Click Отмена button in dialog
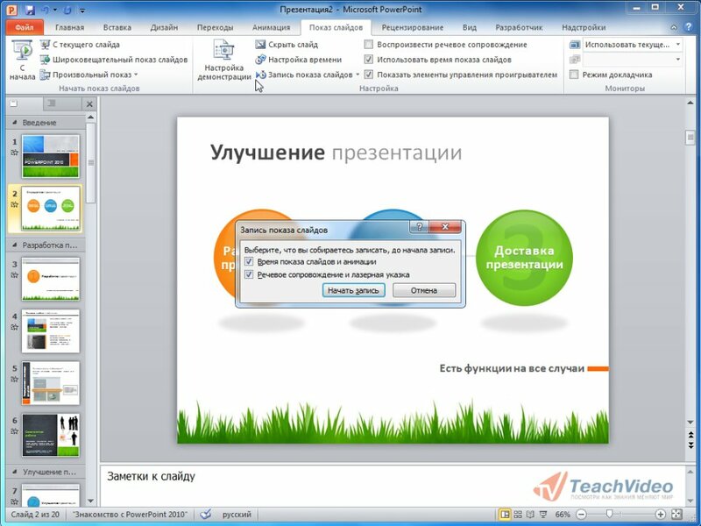The height and width of the screenshot is (526, 701). coord(424,290)
